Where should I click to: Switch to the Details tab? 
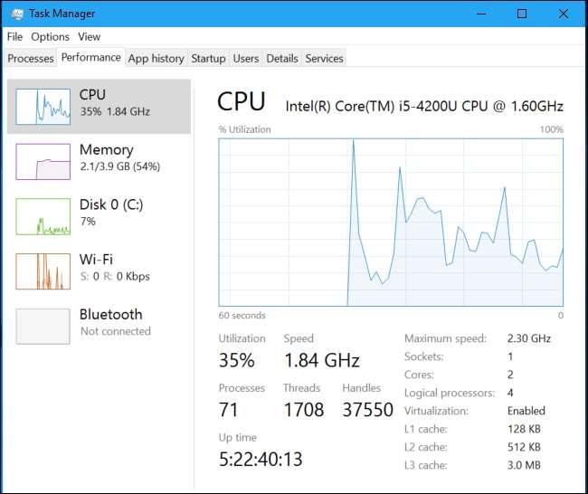pos(282,59)
